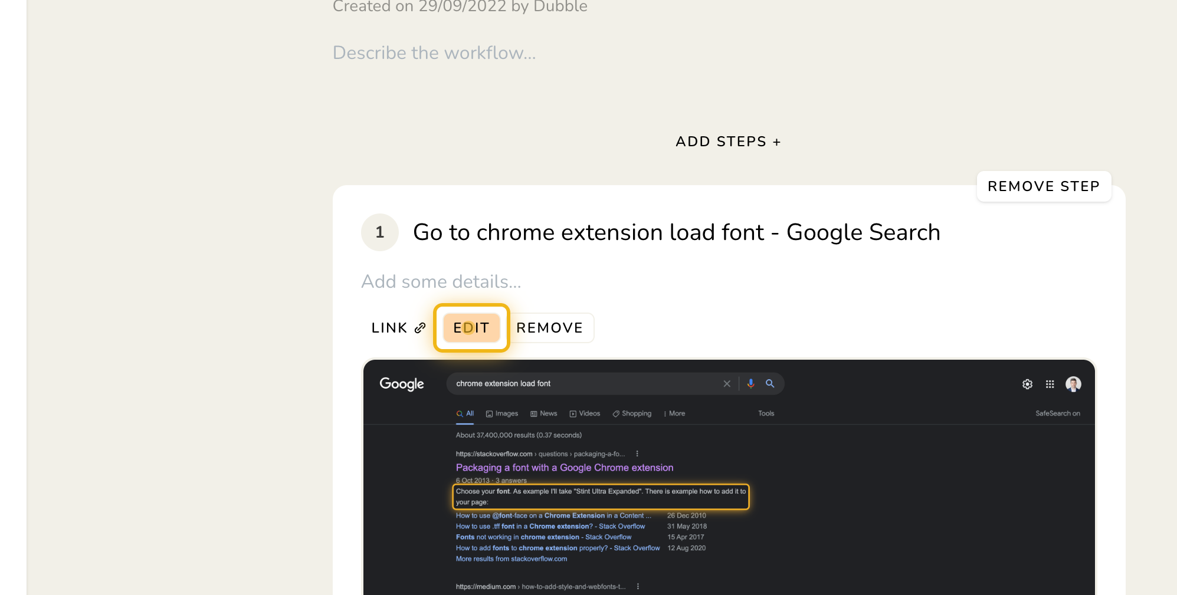1177x595 pixels.
Task: Select the All search tab
Action: [465, 414]
